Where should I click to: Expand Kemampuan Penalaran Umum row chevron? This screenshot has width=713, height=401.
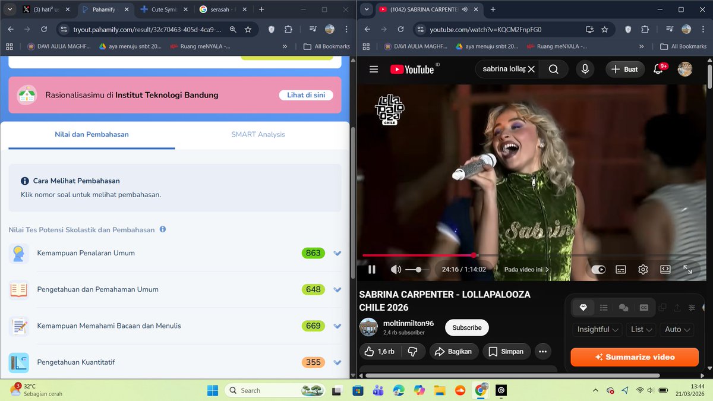[337, 253]
